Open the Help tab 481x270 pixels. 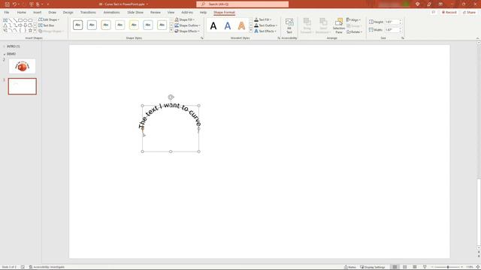click(x=203, y=12)
